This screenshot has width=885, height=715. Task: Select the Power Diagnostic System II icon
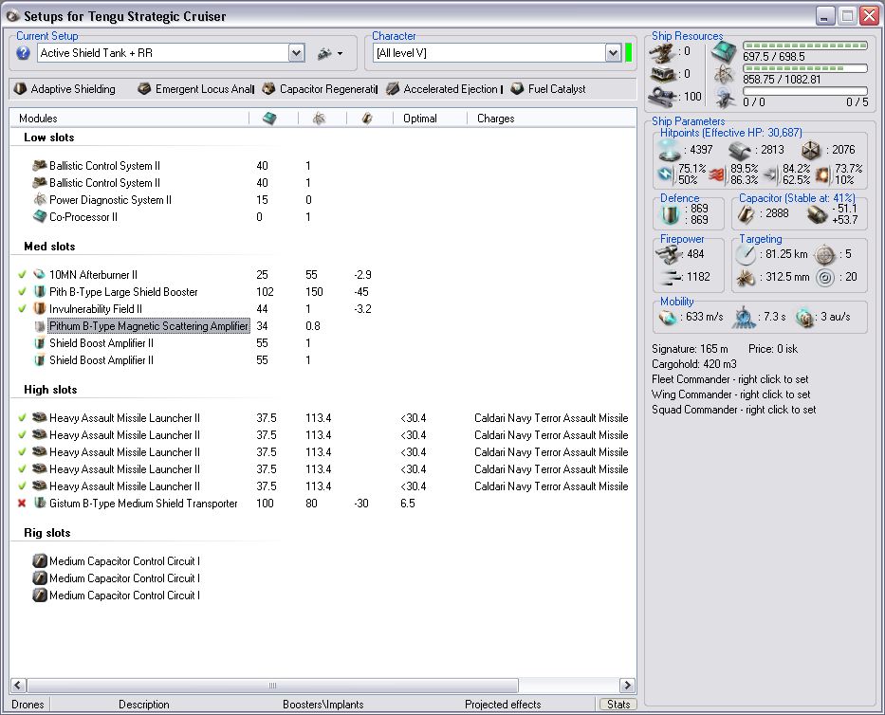pyautogui.click(x=40, y=200)
